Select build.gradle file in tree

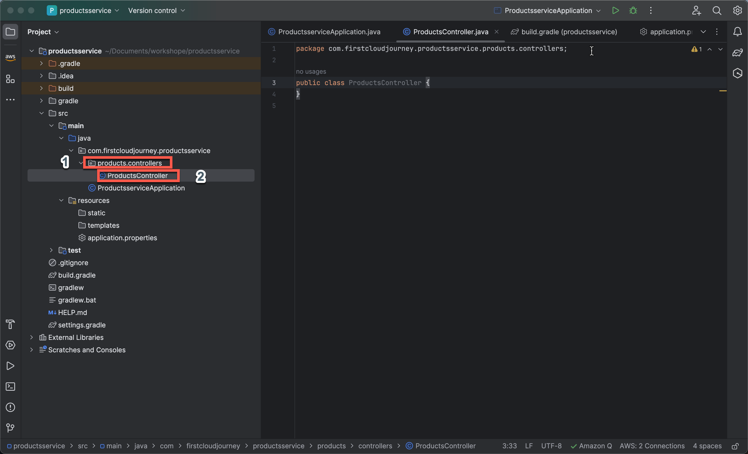pos(72,275)
